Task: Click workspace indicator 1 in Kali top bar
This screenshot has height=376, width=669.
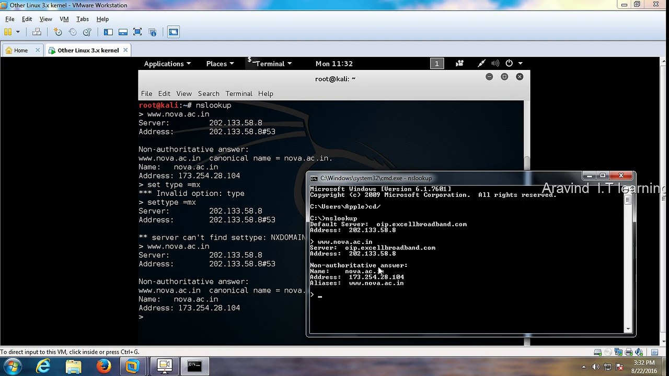Action: point(436,64)
